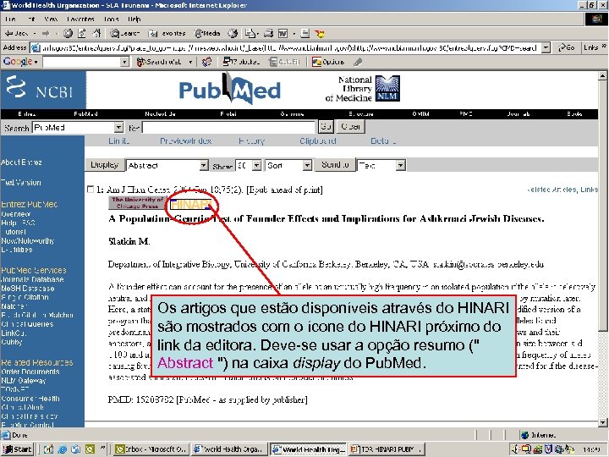Click the browser Forward arrow

point(46,33)
